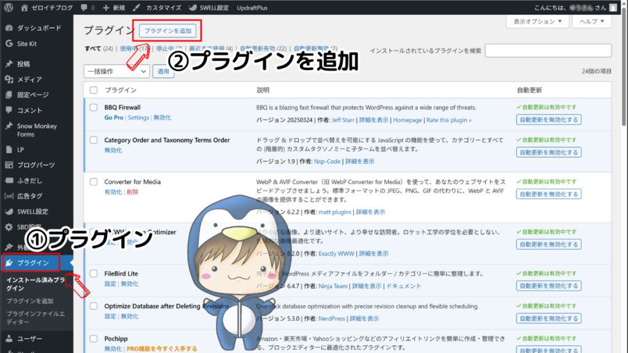The height and width of the screenshot is (353, 628).
Task: Open Jeff Starr author link
Action: click(343, 120)
